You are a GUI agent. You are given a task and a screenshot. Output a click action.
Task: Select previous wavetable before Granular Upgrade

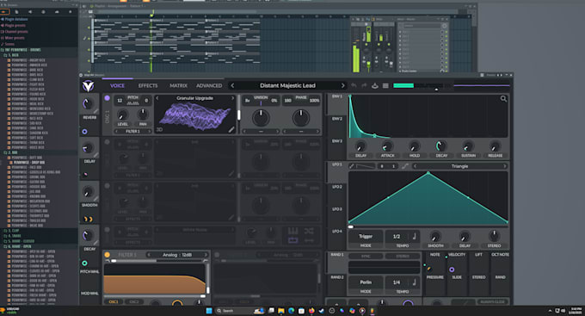click(x=157, y=98)
